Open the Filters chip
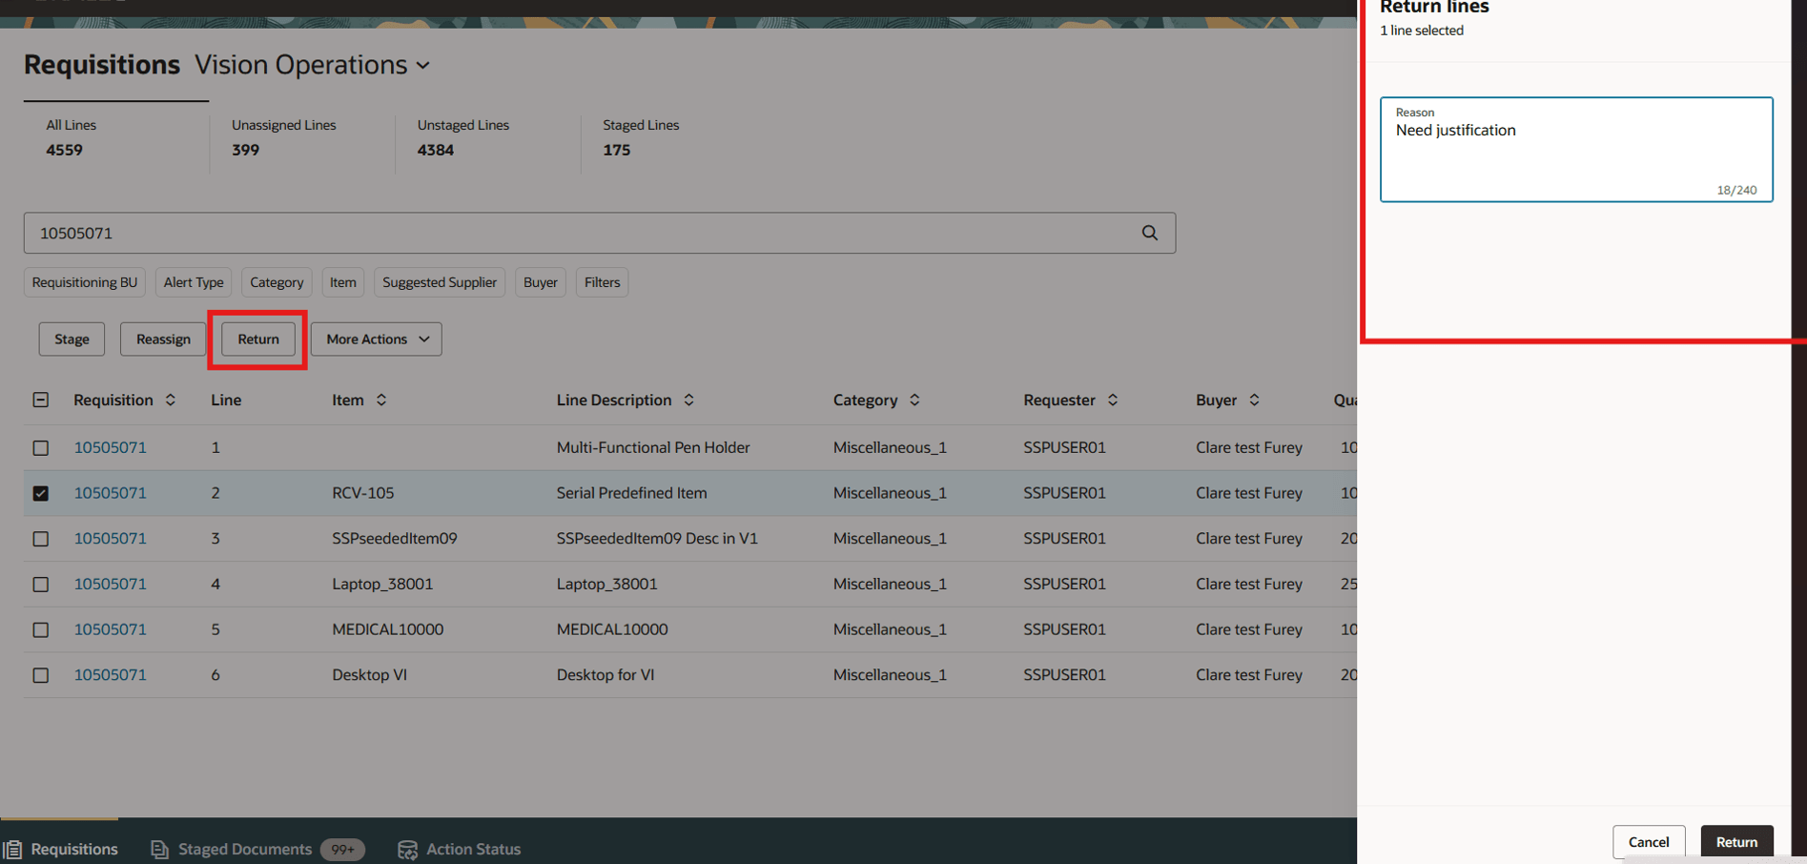 tap(602, 282)
